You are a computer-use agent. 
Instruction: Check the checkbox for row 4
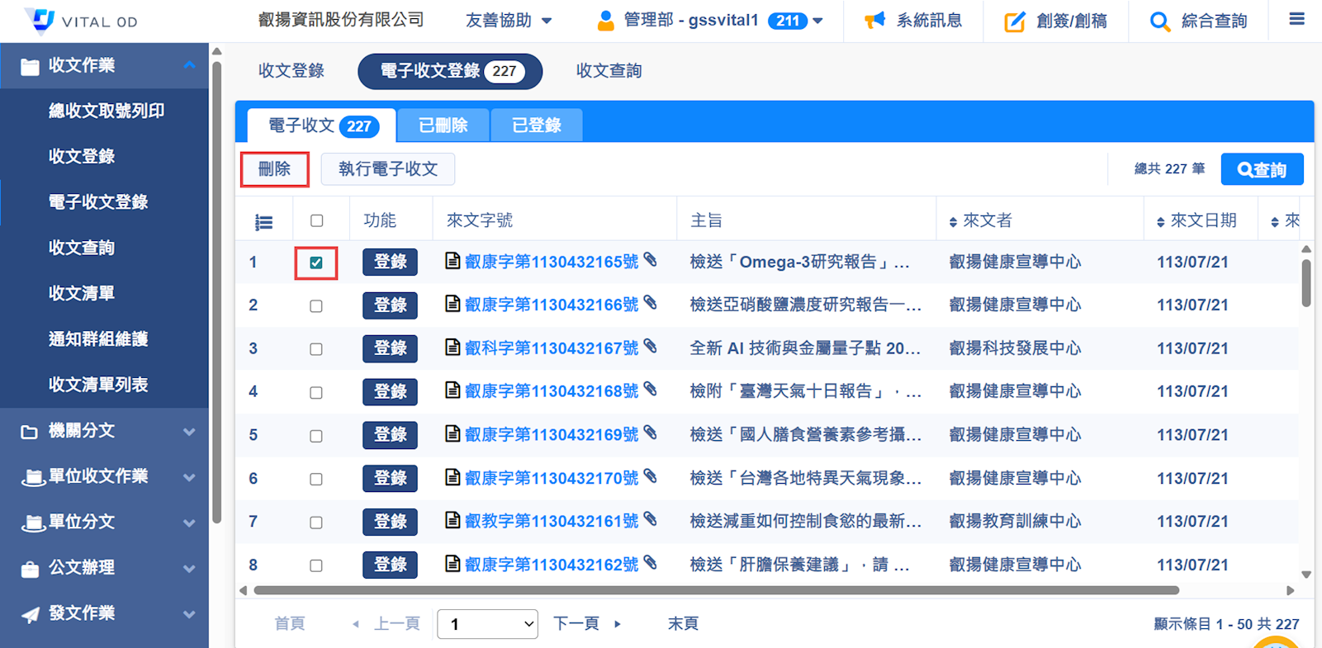click(x=316, y=393)
